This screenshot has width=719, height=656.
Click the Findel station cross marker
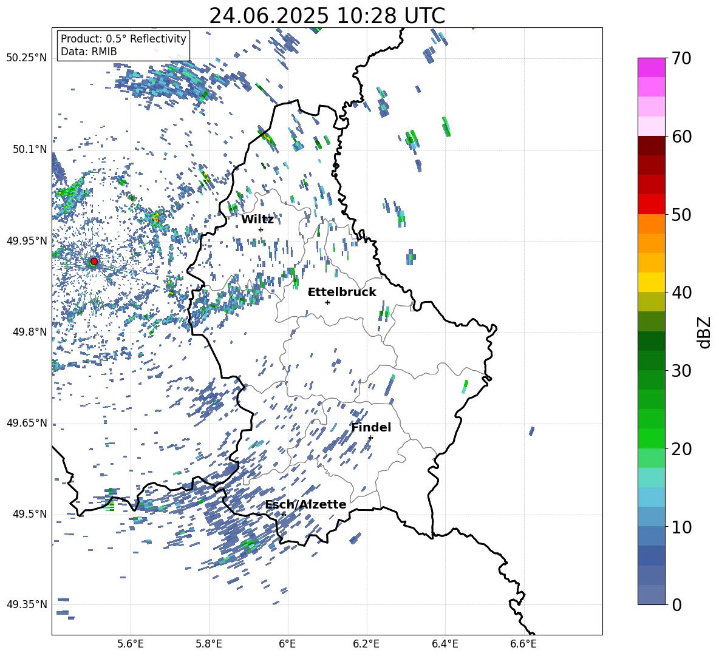370,438
